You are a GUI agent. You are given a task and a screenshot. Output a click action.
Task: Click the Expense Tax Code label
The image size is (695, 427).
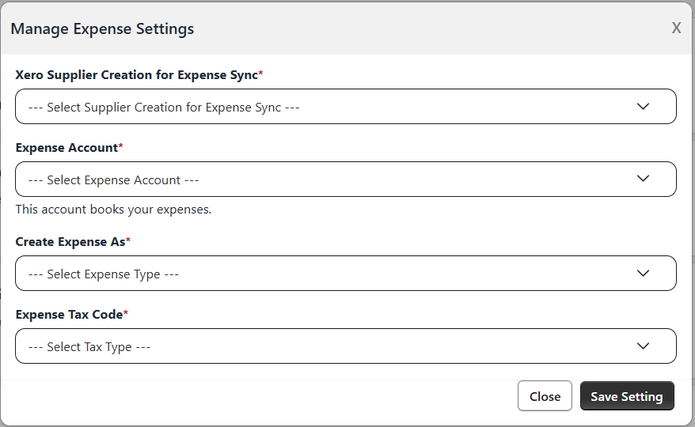[69, 315]
